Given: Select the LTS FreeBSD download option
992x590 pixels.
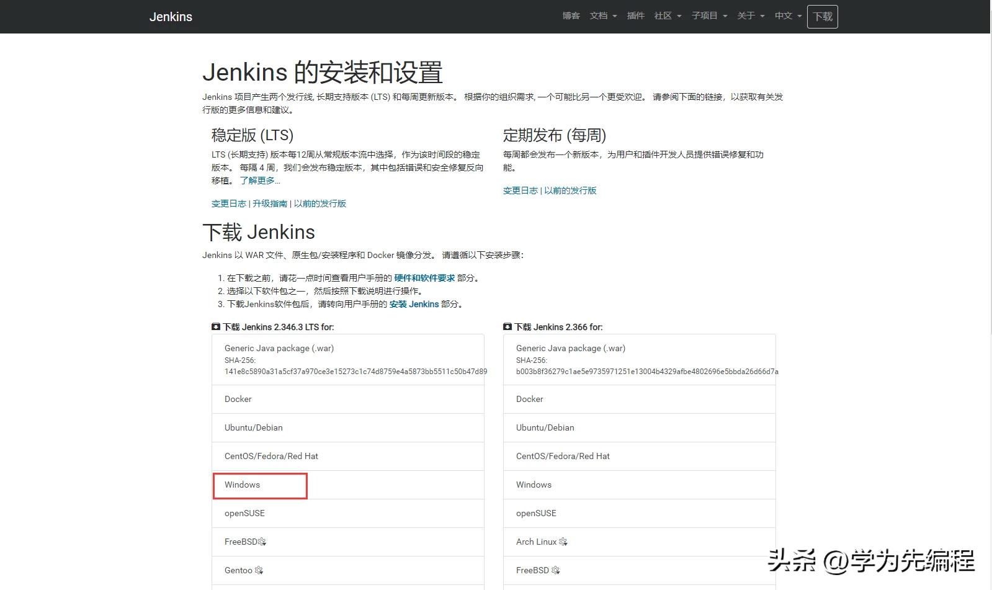Looking at the screenshot, I should (x=347, y=542).
